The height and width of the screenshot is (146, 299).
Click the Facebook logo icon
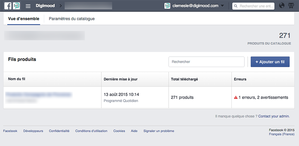[x=8, y=6]
